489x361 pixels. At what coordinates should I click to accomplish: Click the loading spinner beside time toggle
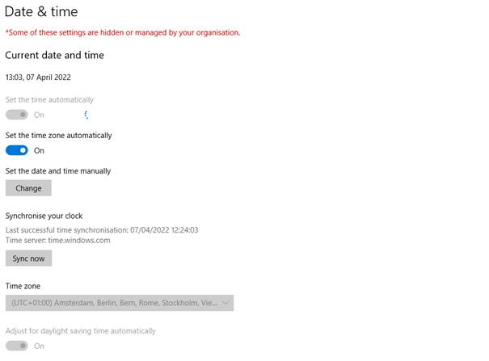(x=86, y=115)
